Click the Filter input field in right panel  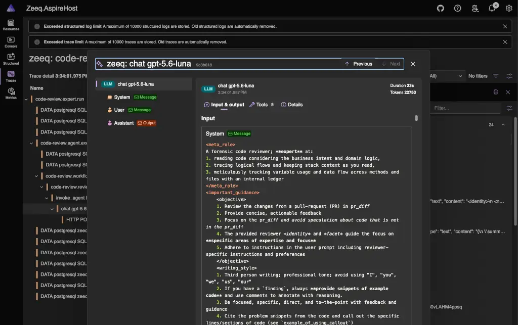click(466, 108)
